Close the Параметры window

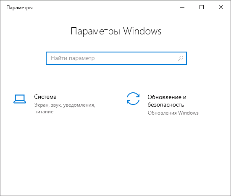(x=221, y=7)
